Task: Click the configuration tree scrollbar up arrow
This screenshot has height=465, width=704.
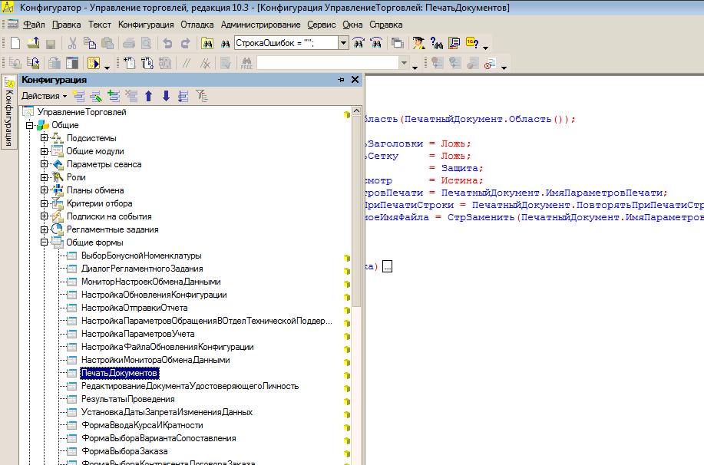Action: point(356,110)
